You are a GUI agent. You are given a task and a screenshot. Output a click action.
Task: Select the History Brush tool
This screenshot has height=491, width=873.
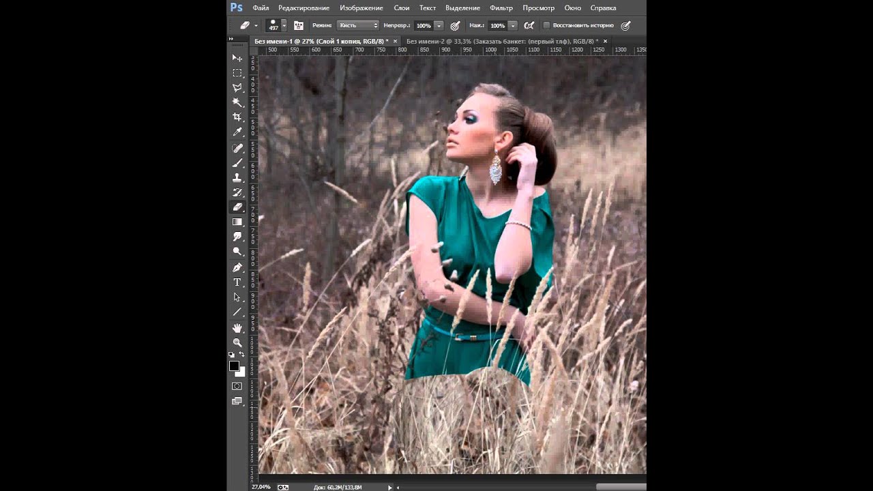click(x=237, y=192)
